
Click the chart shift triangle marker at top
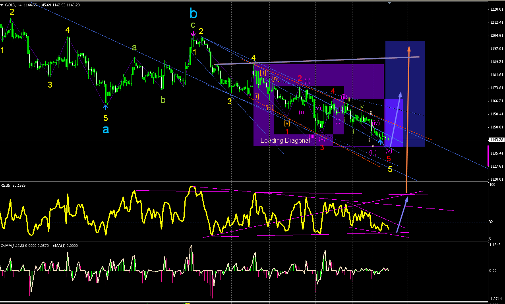coord(389,3)
